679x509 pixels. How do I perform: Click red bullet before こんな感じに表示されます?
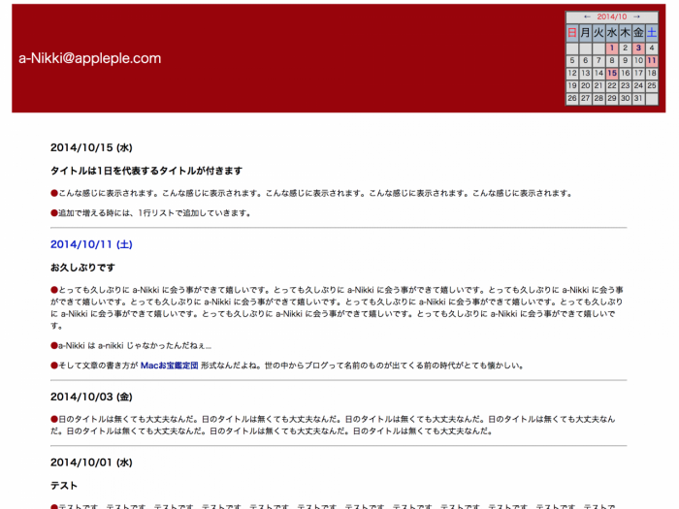coord(54,194)
